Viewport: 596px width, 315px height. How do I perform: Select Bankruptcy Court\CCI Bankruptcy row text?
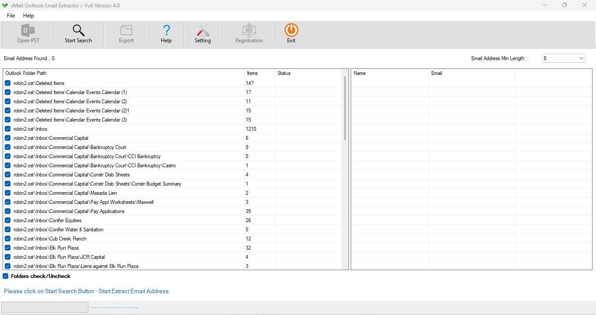point(87,156)
